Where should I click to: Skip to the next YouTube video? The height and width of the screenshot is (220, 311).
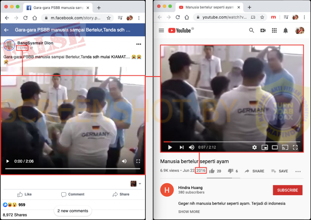click(x=182, y=147)
